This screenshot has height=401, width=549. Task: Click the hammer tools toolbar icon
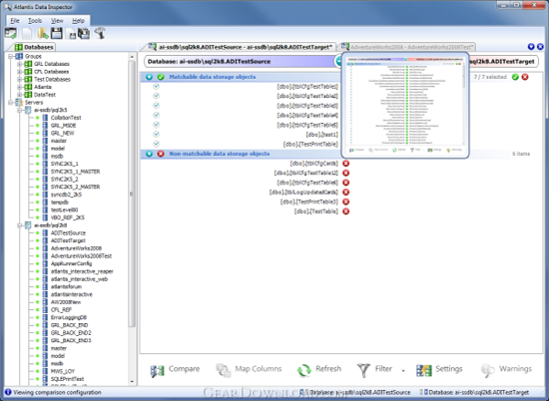click(x=100, y=33)
